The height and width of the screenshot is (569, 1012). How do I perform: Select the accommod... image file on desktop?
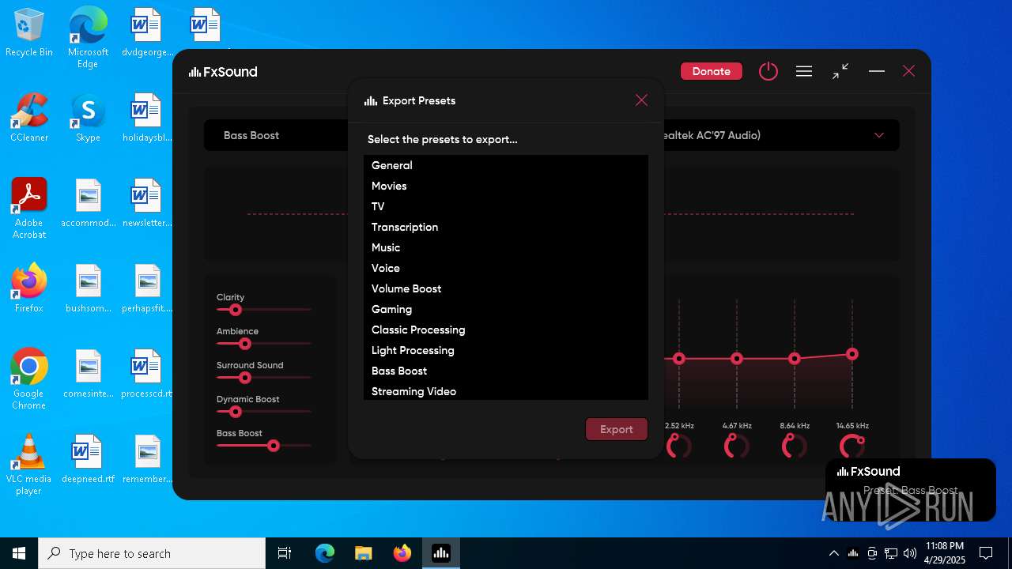point(88,202)
